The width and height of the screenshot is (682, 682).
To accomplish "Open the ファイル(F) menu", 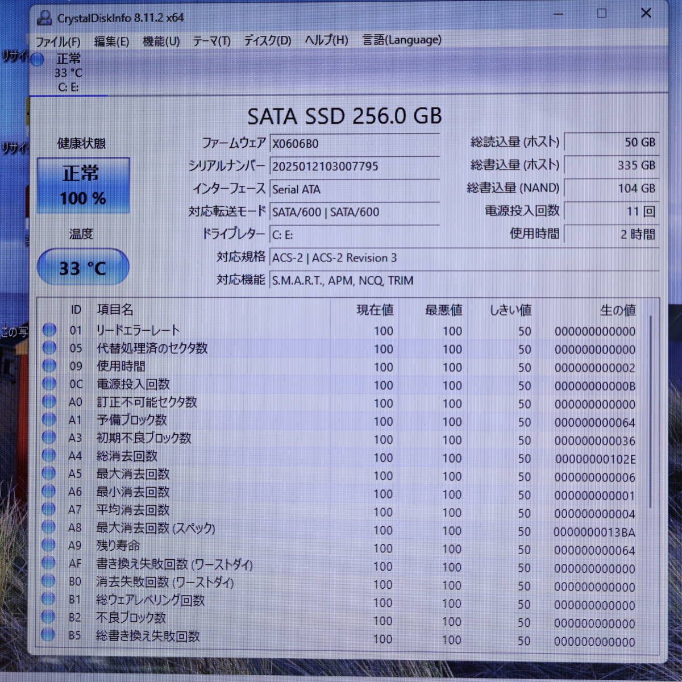I will pyautogui.click(x=58, y=41).
